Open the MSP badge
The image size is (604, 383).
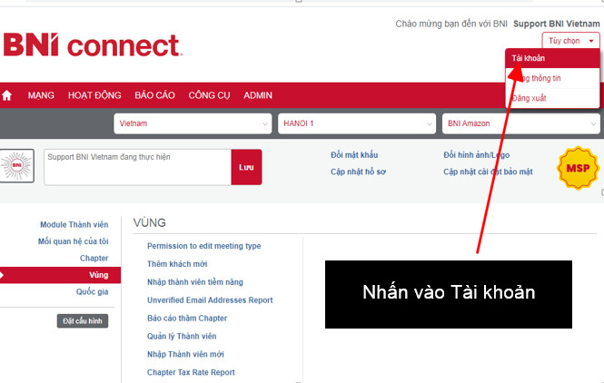578,168
